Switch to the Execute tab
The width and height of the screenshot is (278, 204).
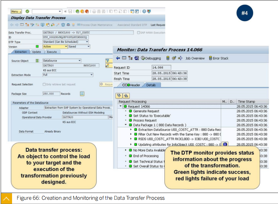52,52
